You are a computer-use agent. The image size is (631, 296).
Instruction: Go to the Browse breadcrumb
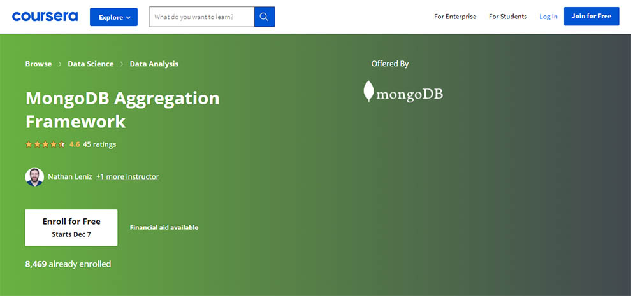39,64
